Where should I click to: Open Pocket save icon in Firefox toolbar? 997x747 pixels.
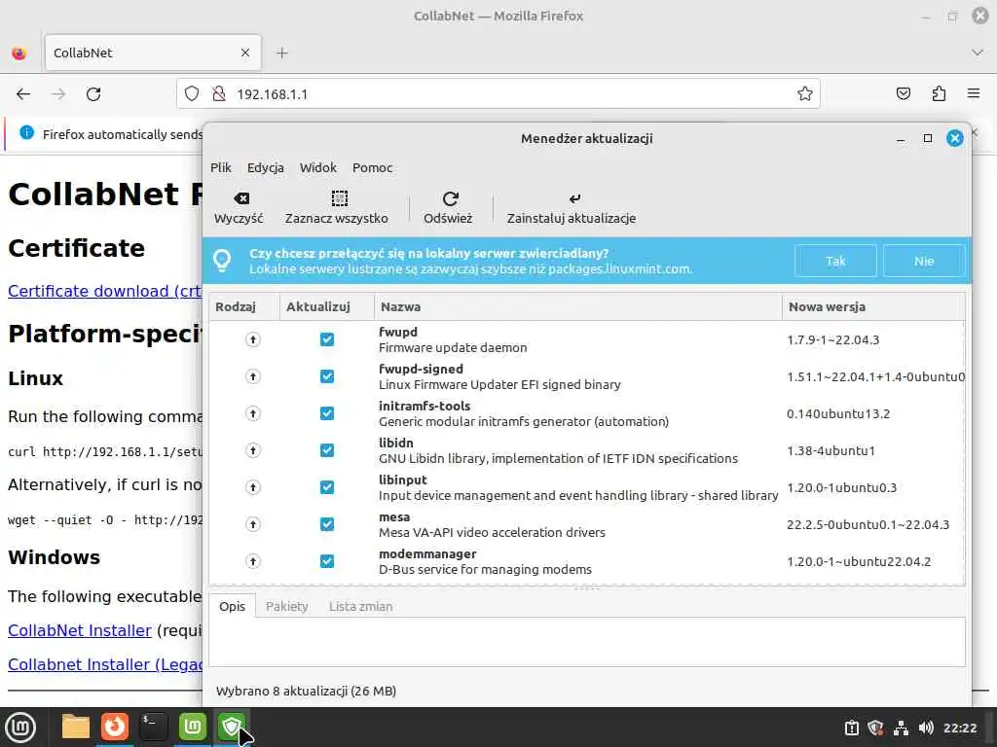[x=903, y=94]
